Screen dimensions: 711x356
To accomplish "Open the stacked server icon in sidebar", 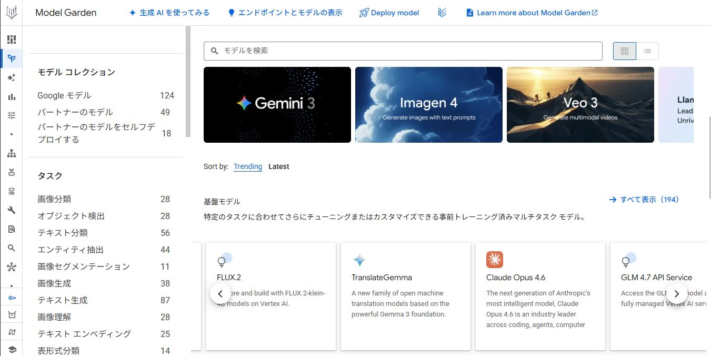I will 12,191.
